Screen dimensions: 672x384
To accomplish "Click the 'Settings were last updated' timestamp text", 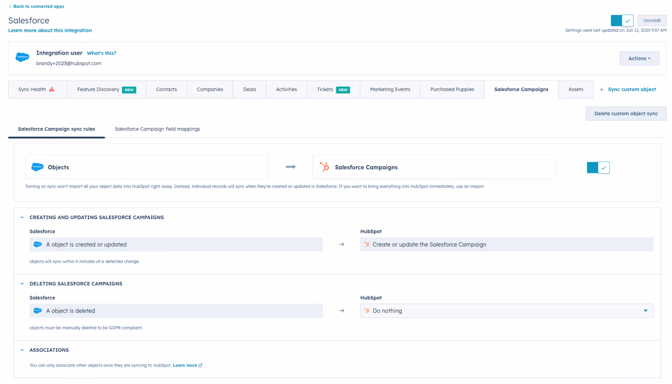I will pos(616,30).
